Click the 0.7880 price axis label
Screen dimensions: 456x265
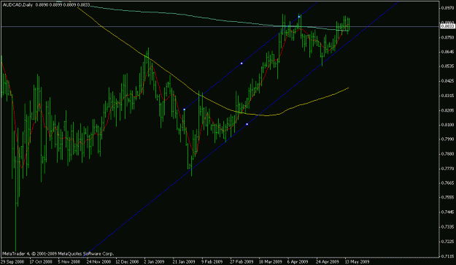(447, 153)
